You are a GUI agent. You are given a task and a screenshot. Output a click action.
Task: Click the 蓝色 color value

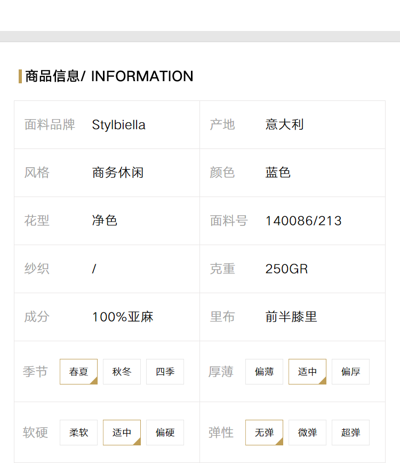coord(278,172)
